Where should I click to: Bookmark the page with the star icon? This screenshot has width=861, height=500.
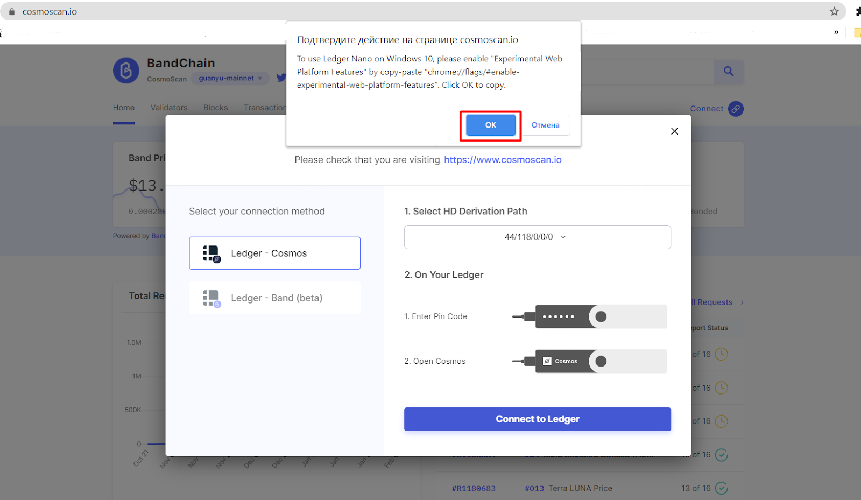(x=834, y=11)
